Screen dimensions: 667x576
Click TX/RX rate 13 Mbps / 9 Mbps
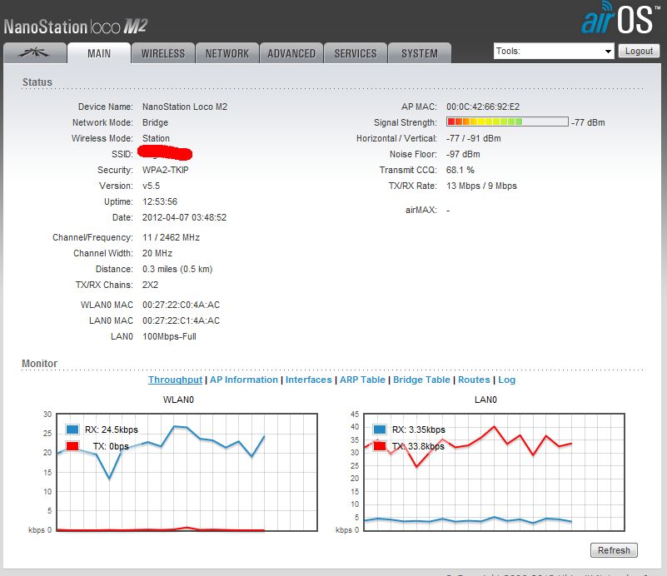(x=481, y=186)
